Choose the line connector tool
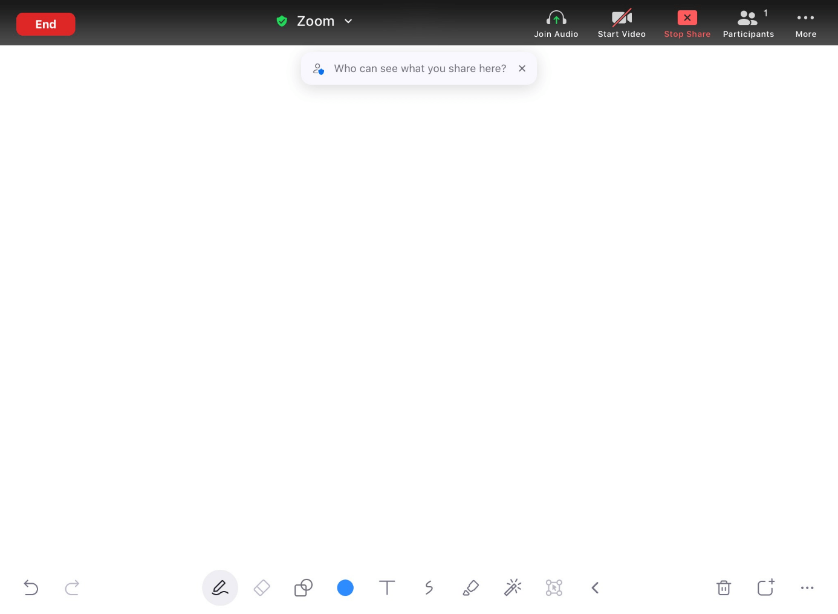This screenshot has height=614, width=838. (x=429, y=587)
